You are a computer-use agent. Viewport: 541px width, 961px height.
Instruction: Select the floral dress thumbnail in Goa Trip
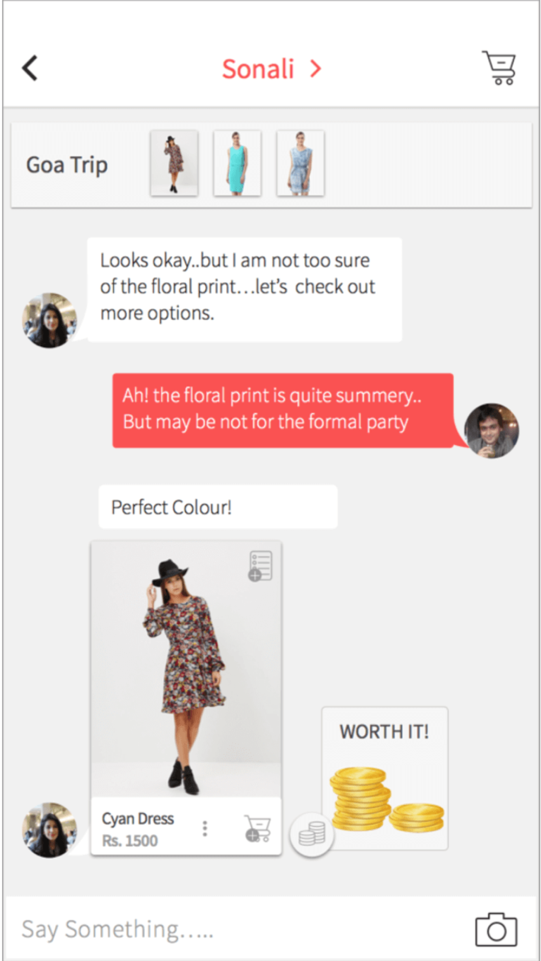click(x=174, y=163)
